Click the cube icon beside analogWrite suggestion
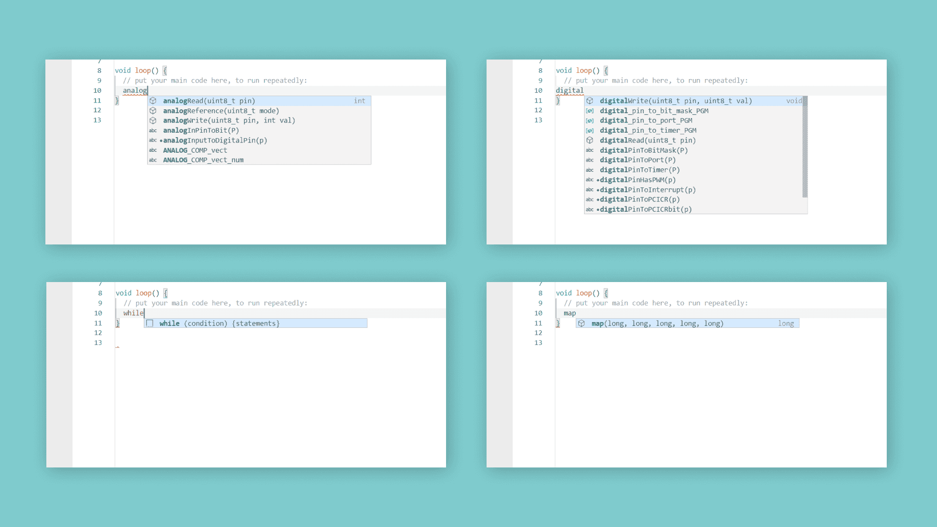The image size is (937, 527). point(153,121)
